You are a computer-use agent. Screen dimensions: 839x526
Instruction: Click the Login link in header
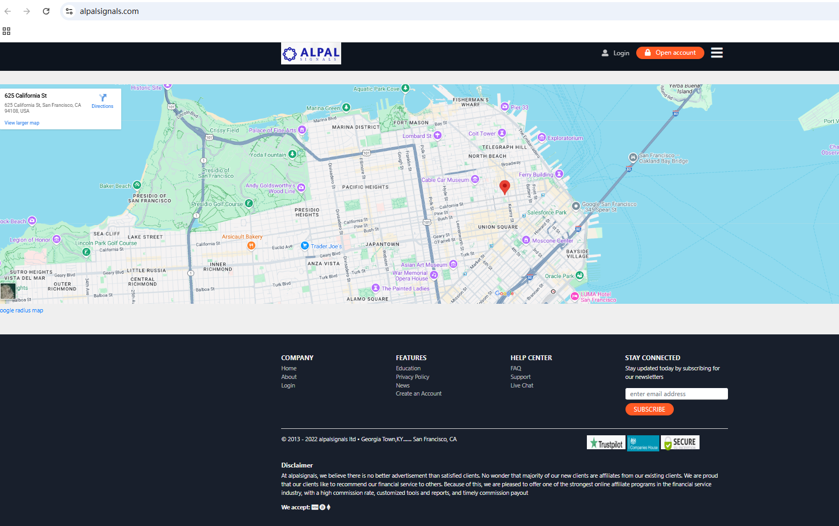[x=616, y=53]
